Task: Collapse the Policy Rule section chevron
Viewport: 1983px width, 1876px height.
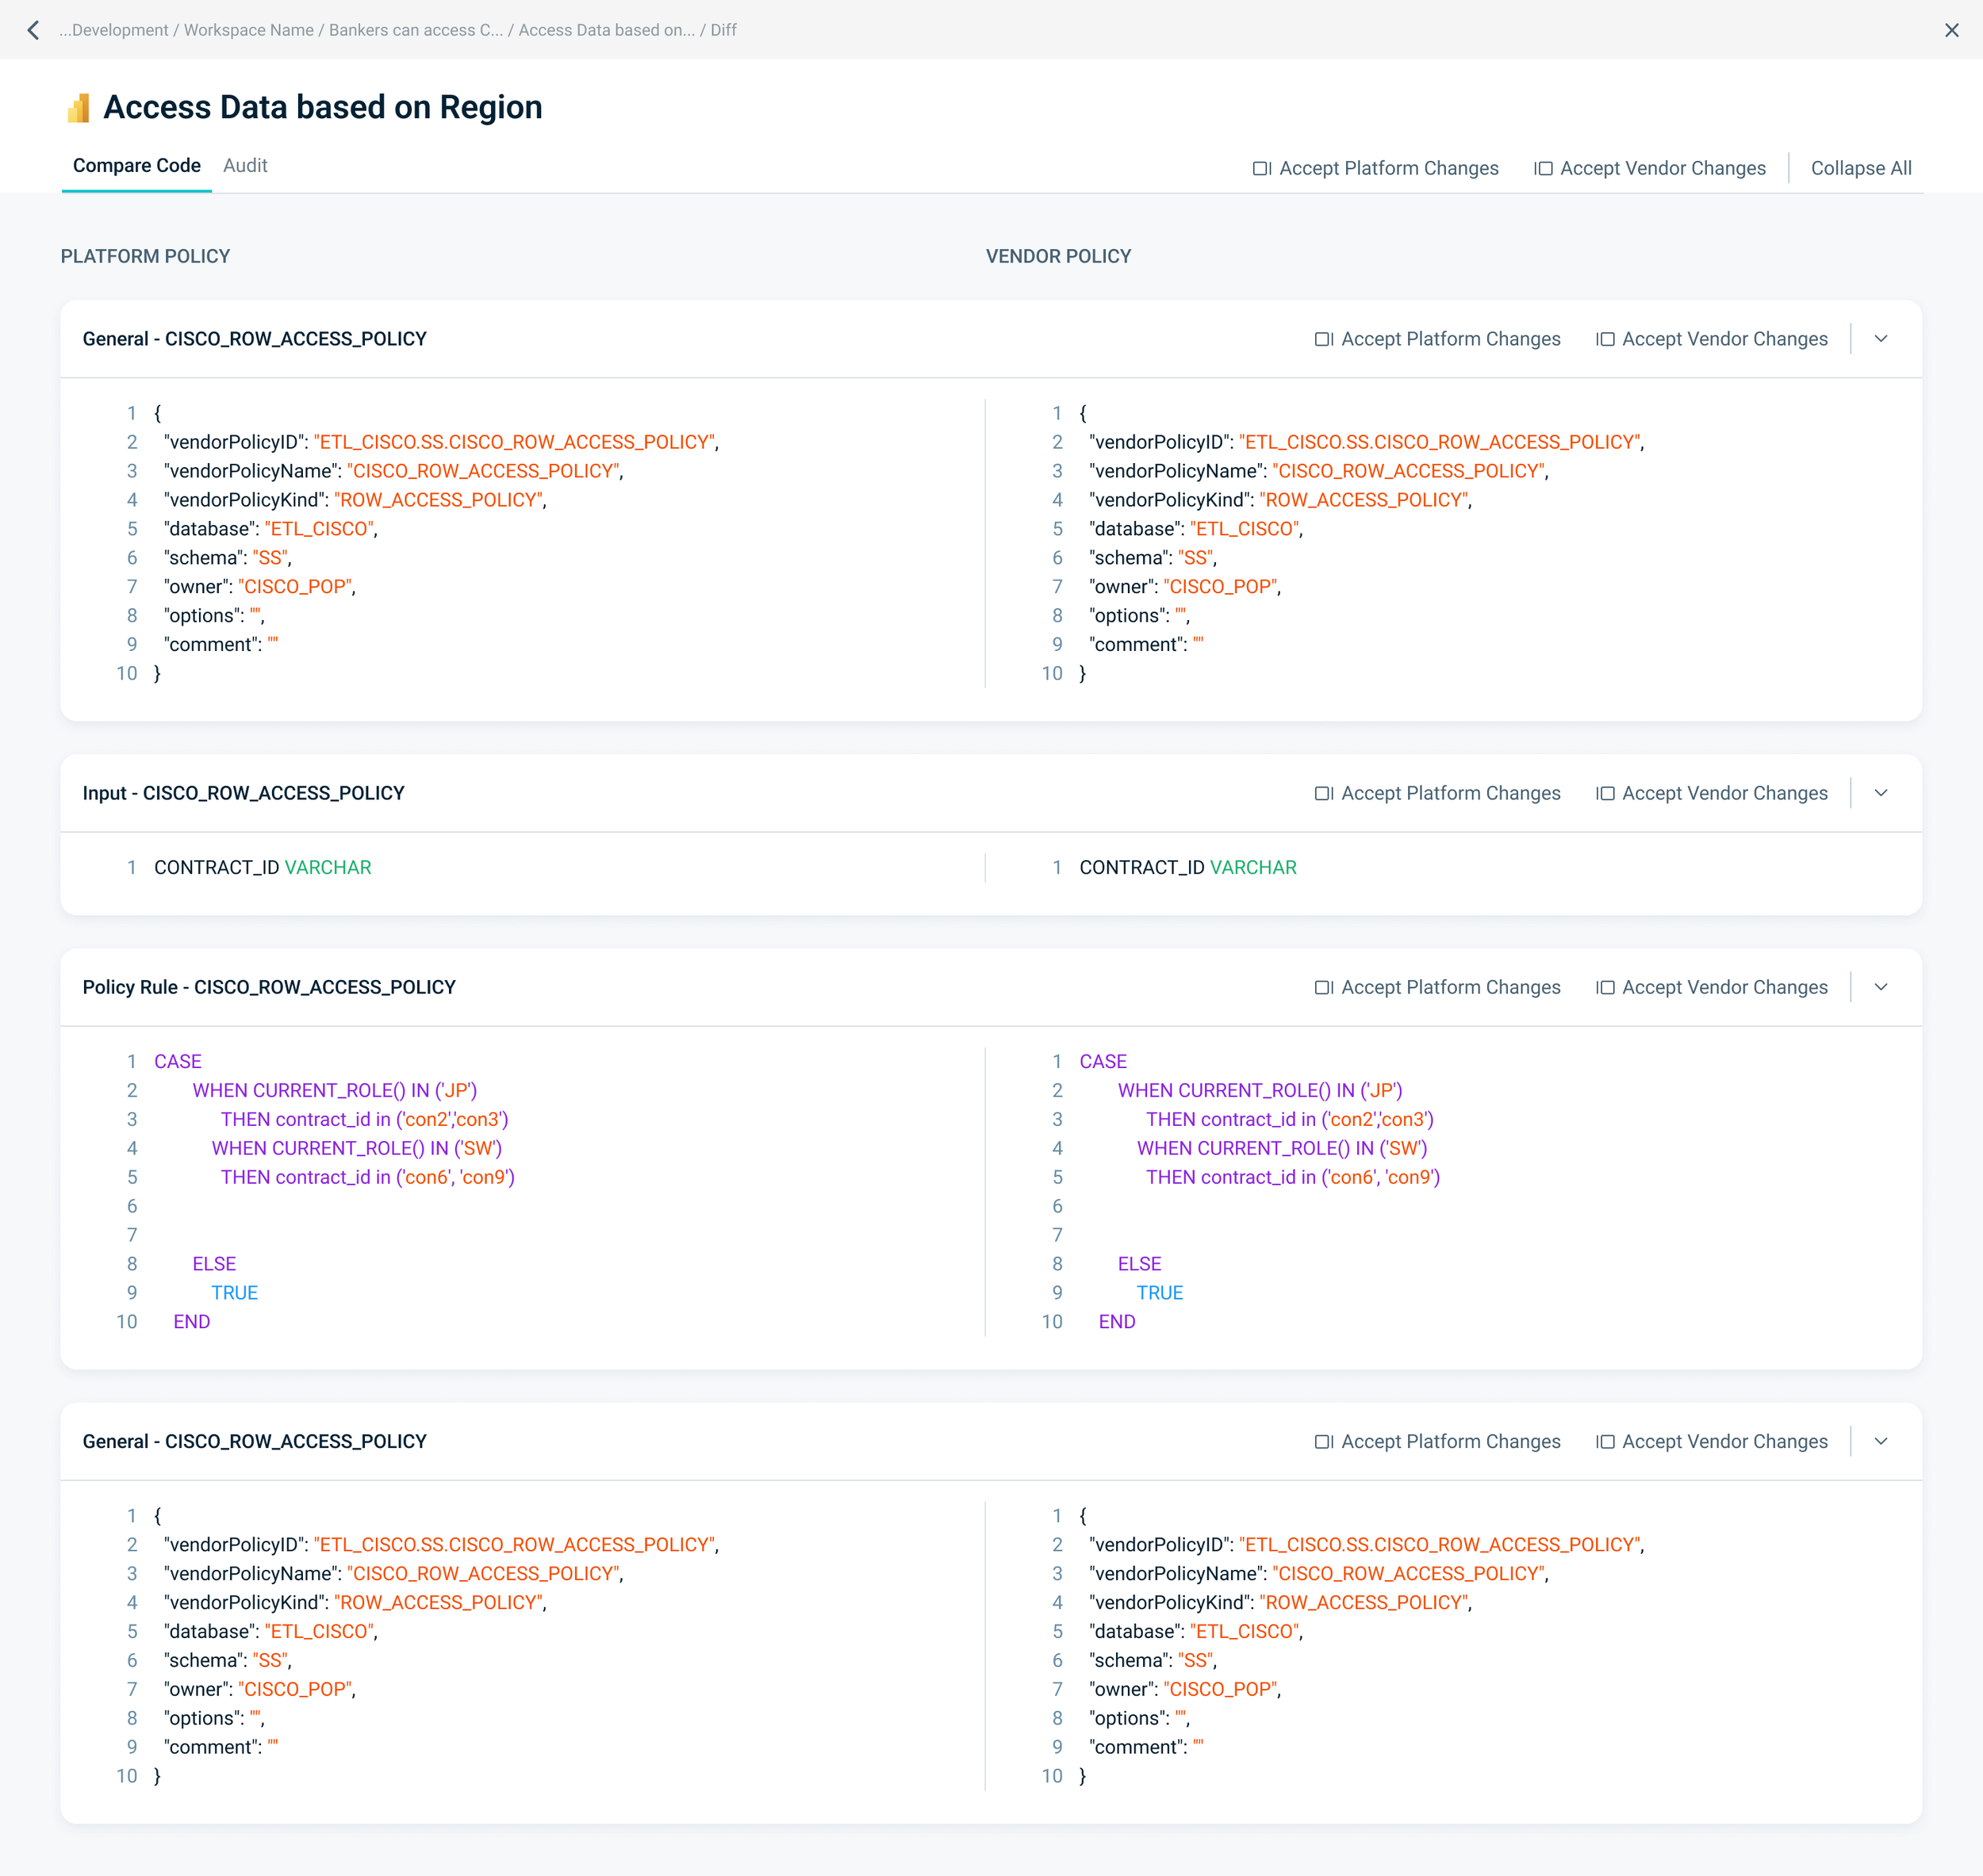Action: coord(1881,987)
